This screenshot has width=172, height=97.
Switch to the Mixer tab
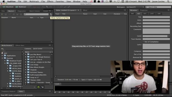85,10
